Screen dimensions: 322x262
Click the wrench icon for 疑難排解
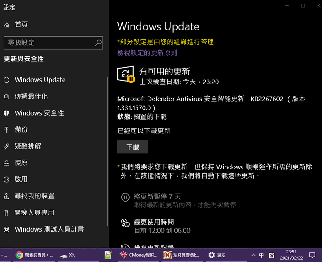click(7, 146)
